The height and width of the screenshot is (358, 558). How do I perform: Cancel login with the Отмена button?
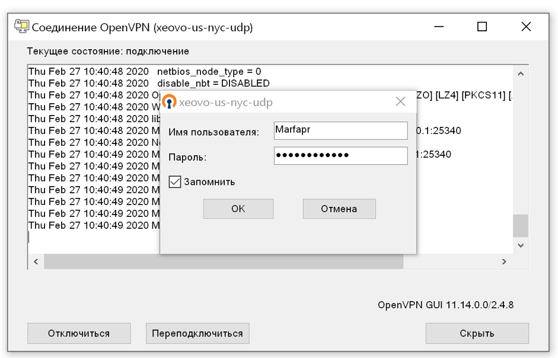339,209
